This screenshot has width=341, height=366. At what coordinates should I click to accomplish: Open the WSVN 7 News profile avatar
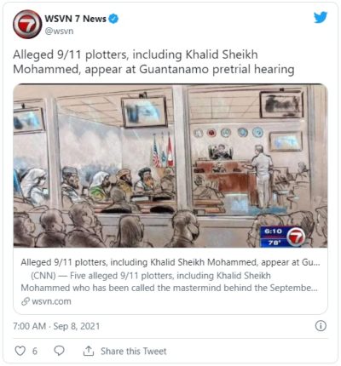pyautogui.click(x=27, y=25)
